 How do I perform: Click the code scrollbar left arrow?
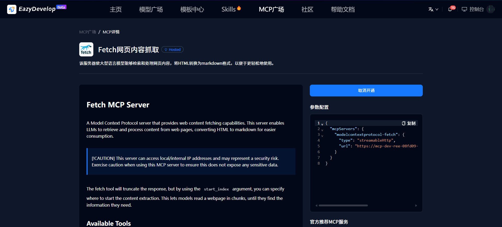click(316, 206)
